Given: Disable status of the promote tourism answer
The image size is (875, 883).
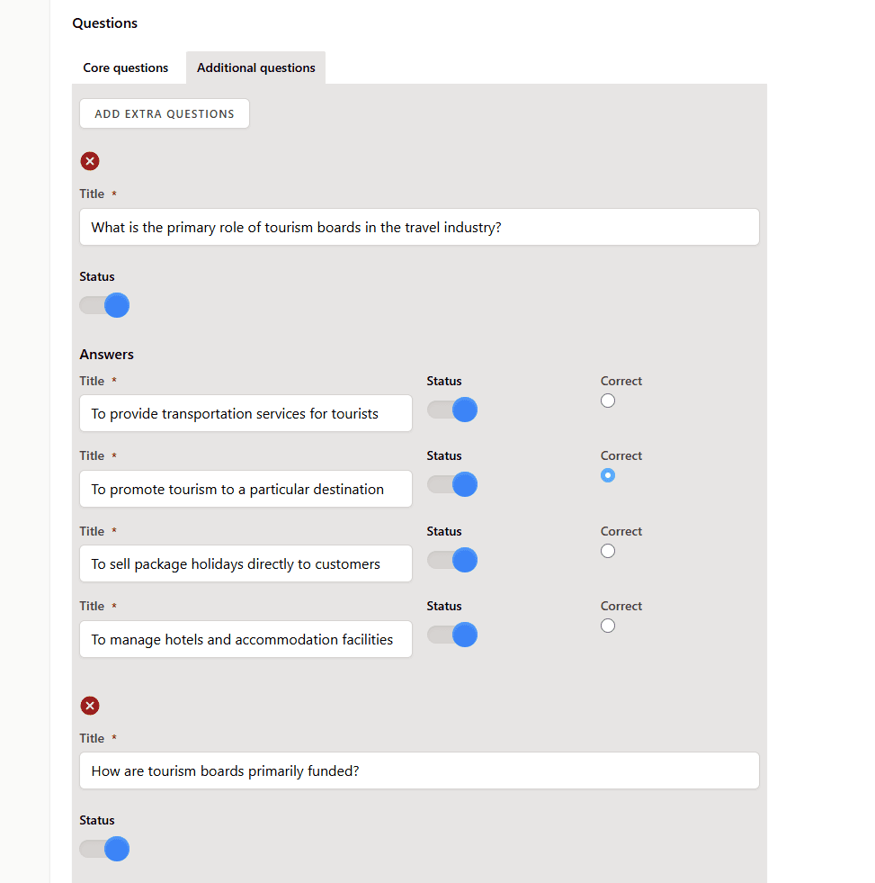Looking at the screenshot, I should (451, 484).
